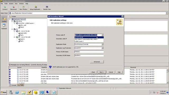Open Server Manager taskbar icon

(x=11, y=92)
